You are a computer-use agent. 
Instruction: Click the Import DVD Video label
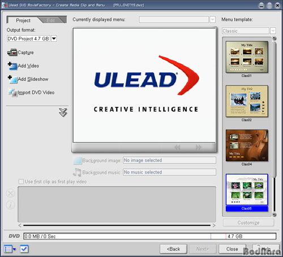click(x=36, y=92)
